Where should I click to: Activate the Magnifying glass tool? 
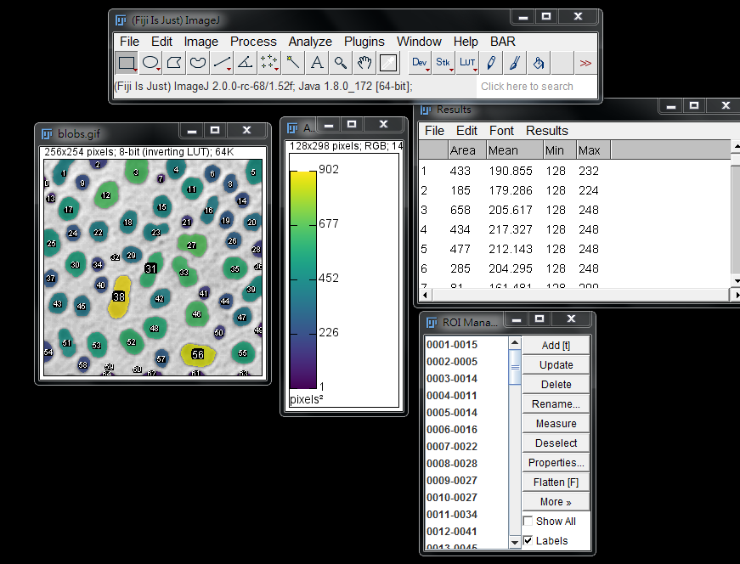tap(341, 62)
